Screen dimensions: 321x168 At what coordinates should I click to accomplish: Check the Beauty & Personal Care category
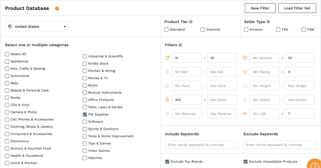7,90
